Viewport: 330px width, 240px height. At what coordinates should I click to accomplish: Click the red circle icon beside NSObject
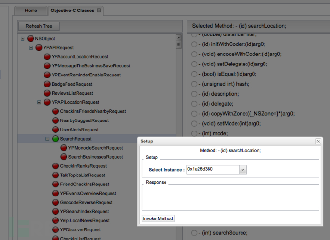31,39
